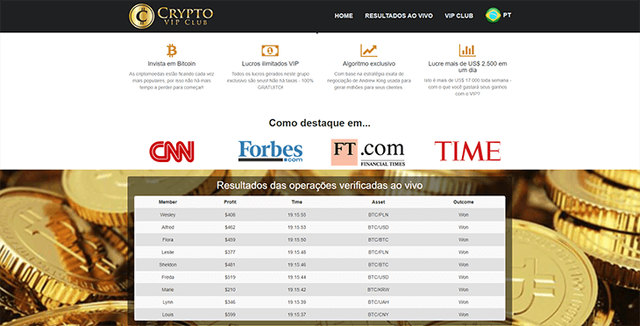Select member Lynn in the table
The image size is (640, 326).
click(167, 302)
